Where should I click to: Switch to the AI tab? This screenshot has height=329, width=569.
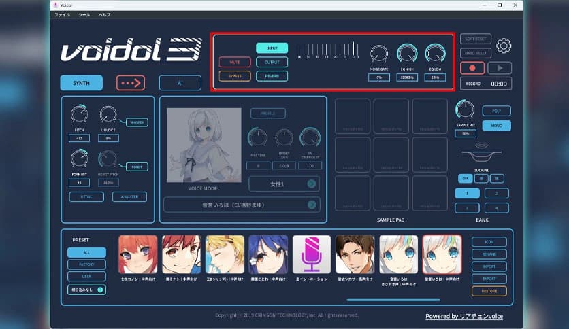[180, 83]
